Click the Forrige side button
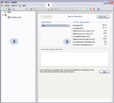114x103 pixels. (46, 17)
